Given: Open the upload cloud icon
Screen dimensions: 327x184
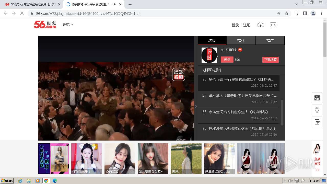Looking at the screenshot, I should pyautogui.click(x=260, y=25).
